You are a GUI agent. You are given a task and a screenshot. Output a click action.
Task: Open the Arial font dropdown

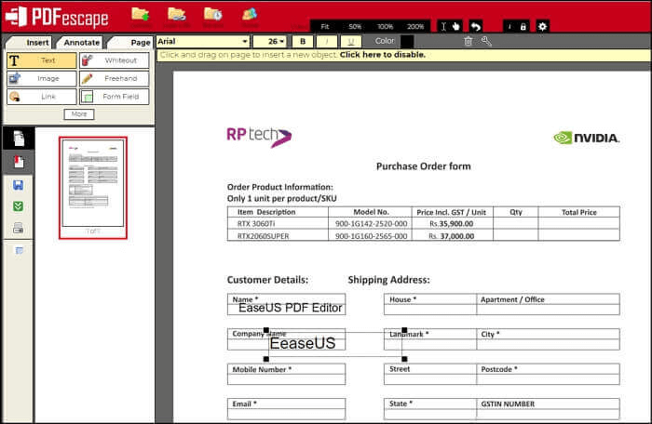(x=203, y=42)
